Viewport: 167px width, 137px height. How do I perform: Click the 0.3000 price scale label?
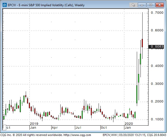[x=157, y=84]
